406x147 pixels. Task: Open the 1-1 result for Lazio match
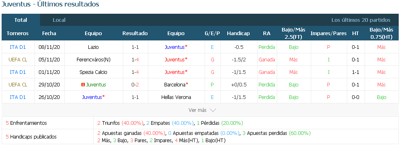pyautogui.click(x=135, y=47)
